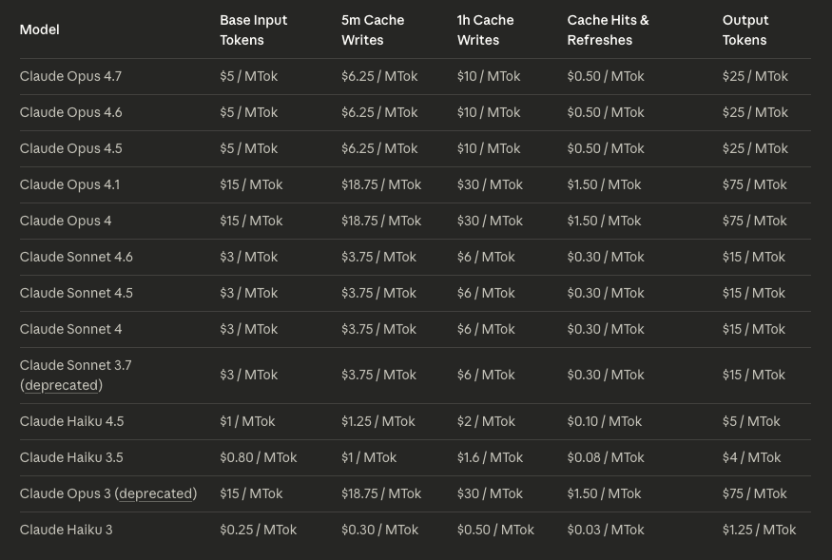Click the Claude Opus 4.7 model name
The width and height of the screenshot is (832, 560).
click(70, 76)
